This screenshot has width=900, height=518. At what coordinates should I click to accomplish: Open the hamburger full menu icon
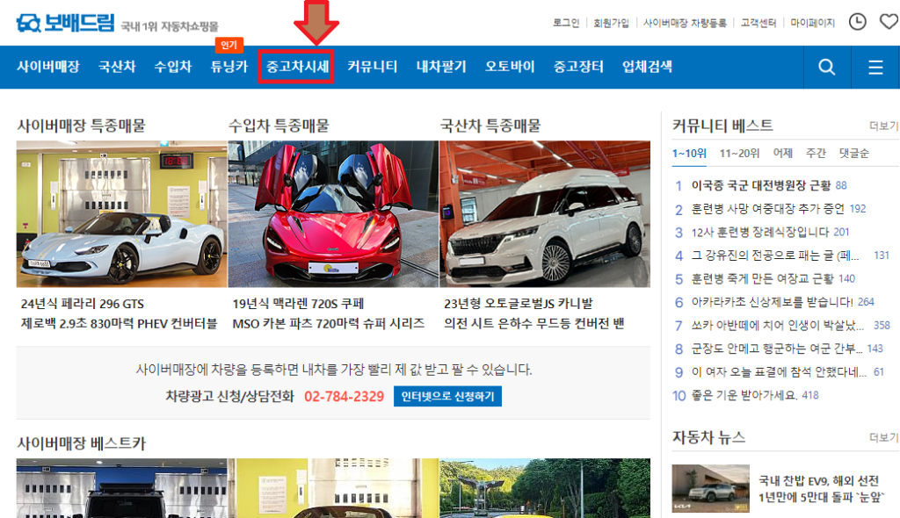click(875, 67)
